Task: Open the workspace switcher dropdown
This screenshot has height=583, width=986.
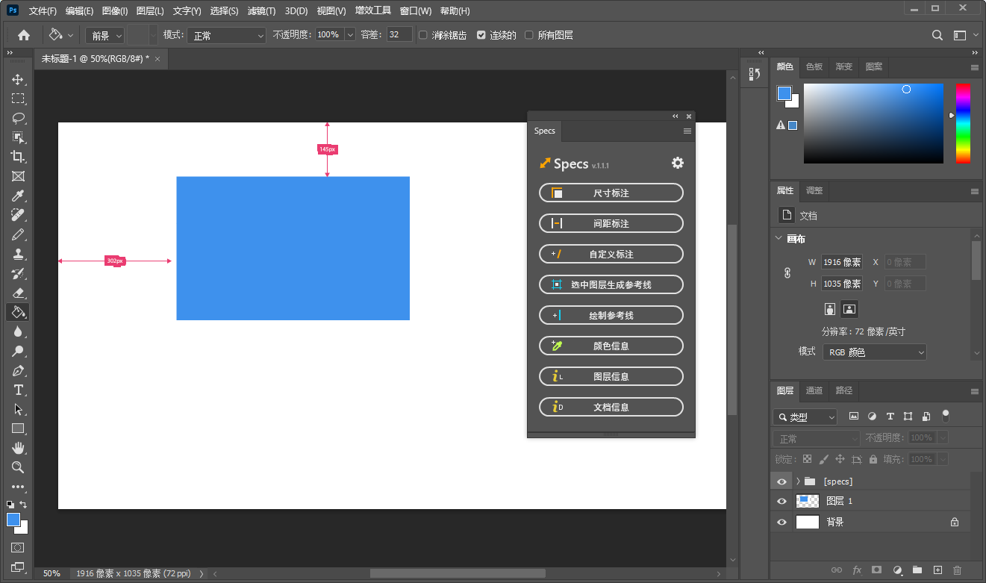Action: [x=965, y=35]
